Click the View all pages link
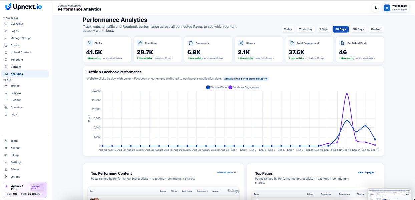Image resolution: width=415 pixels, height=200 pixels. [366, 174]
